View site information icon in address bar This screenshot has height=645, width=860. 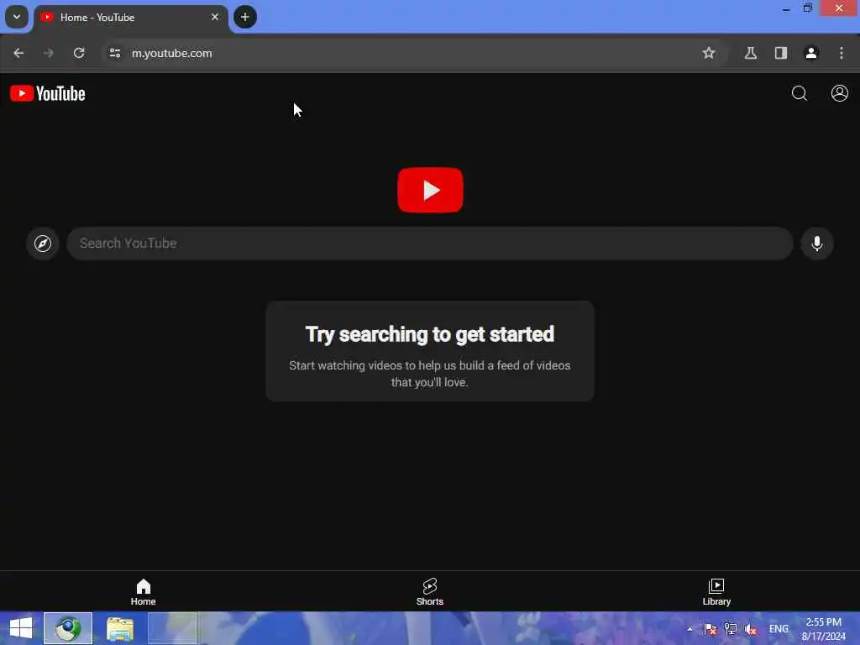114,53
